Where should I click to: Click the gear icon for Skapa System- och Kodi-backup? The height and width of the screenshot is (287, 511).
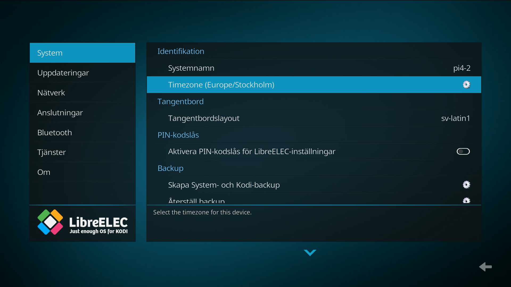pos(466,185)
